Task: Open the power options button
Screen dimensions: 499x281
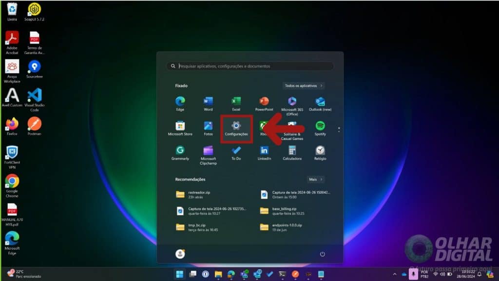Action: point(323,254)
